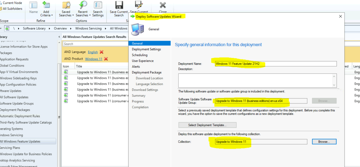Remove the English language criterion

tap(102, 52)
